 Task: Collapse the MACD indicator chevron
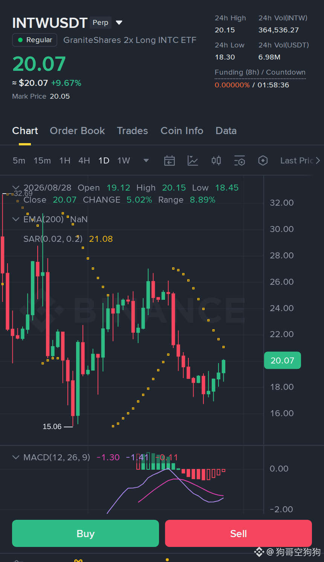pos(16,457)
